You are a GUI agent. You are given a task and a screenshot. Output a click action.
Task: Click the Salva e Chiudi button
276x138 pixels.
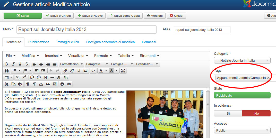point(58,16)
